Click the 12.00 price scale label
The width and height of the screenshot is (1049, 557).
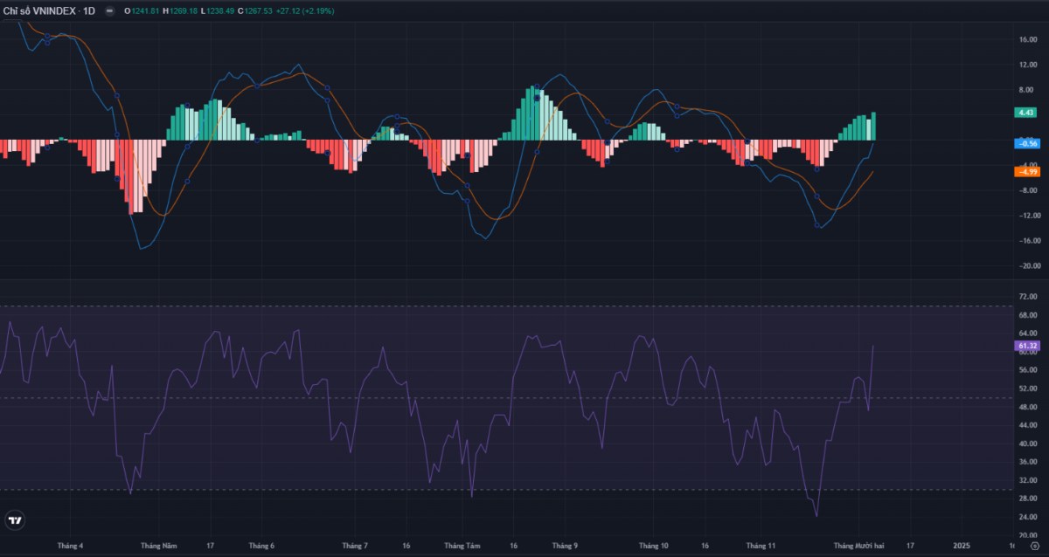pos(1027,65)
